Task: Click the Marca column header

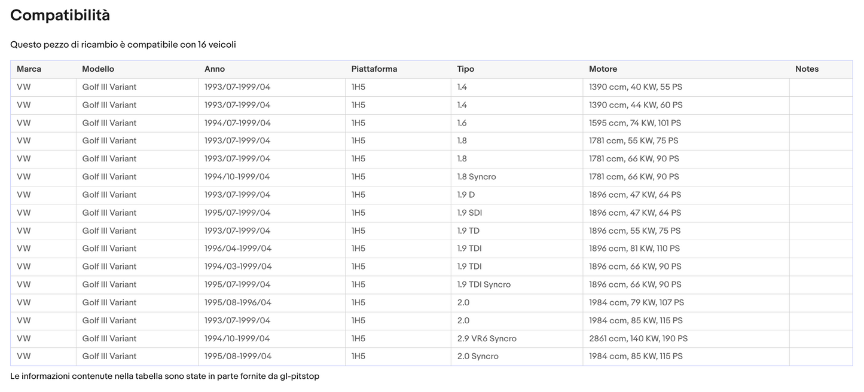Action: (29, 69)
